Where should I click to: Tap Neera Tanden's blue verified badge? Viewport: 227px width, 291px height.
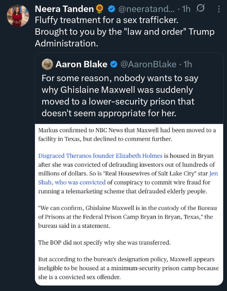[112, 9]
